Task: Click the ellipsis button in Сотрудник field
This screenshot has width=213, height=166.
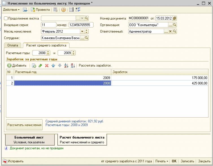Action: click(82, 38)
